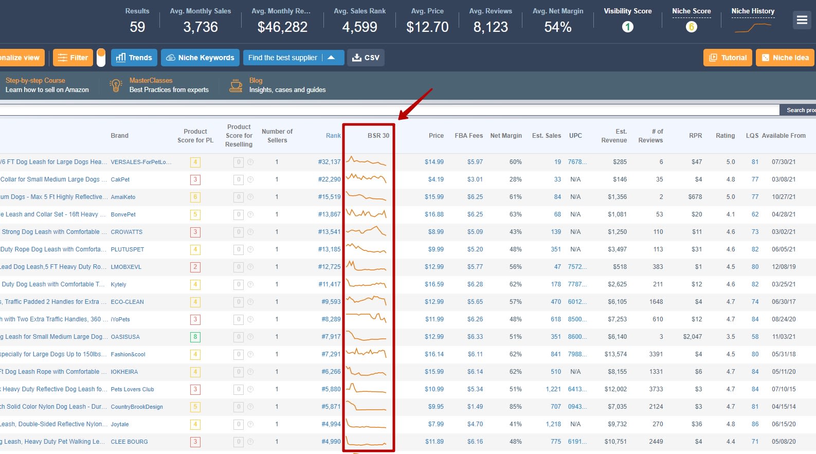The width and height of the screenshot is (816, 454).
Task: Click the help icon in the ECO-CLEAN row
Action: [250, 302]
